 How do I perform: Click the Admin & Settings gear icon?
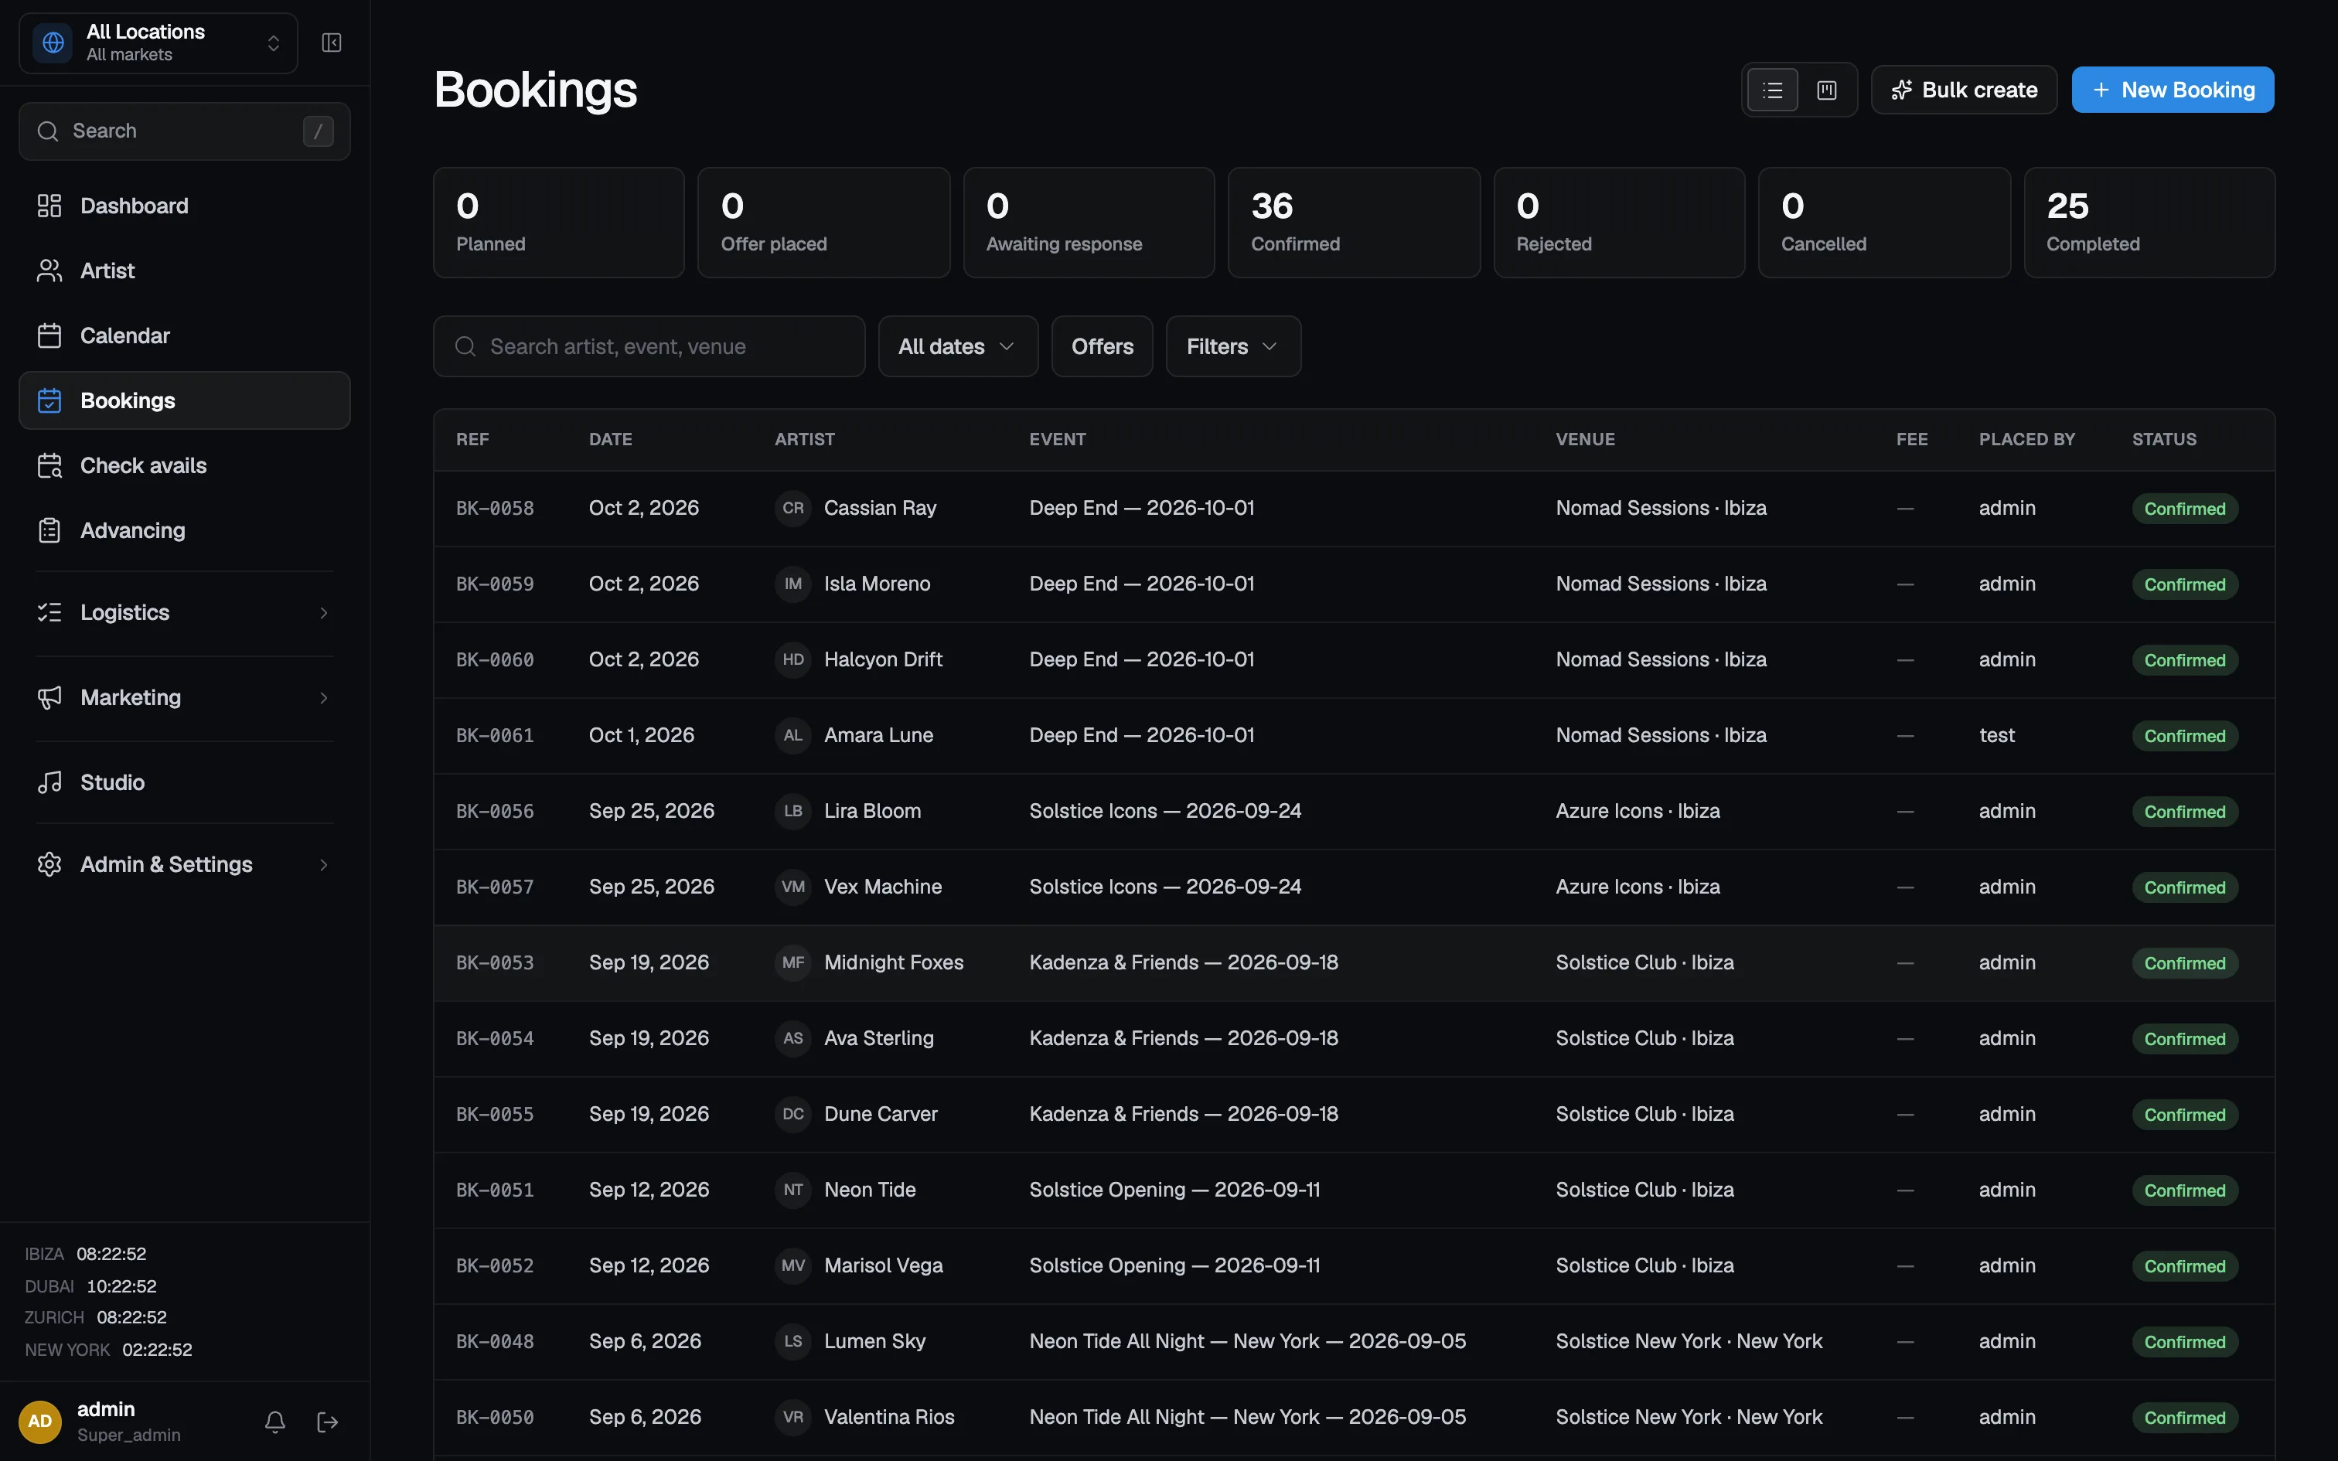[x=49, y=865]
